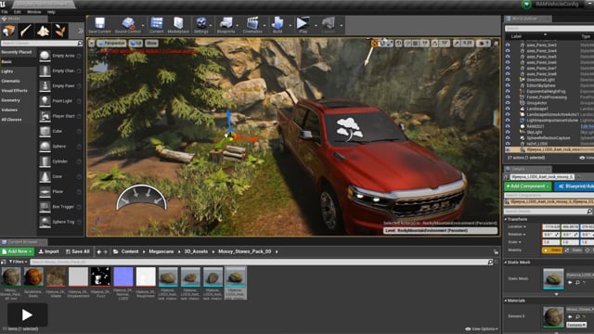Open the viewport Perspective dropdown
Viewport: 594px width, 334px height.
(x=111, y=44)
